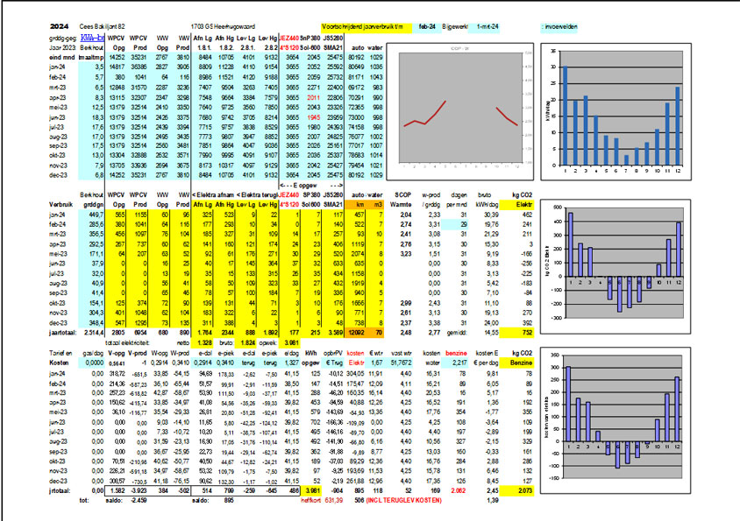The image size is (740, 521).
Task: Click the yellow CO2 Elektr total '752'
Action: 516,333
